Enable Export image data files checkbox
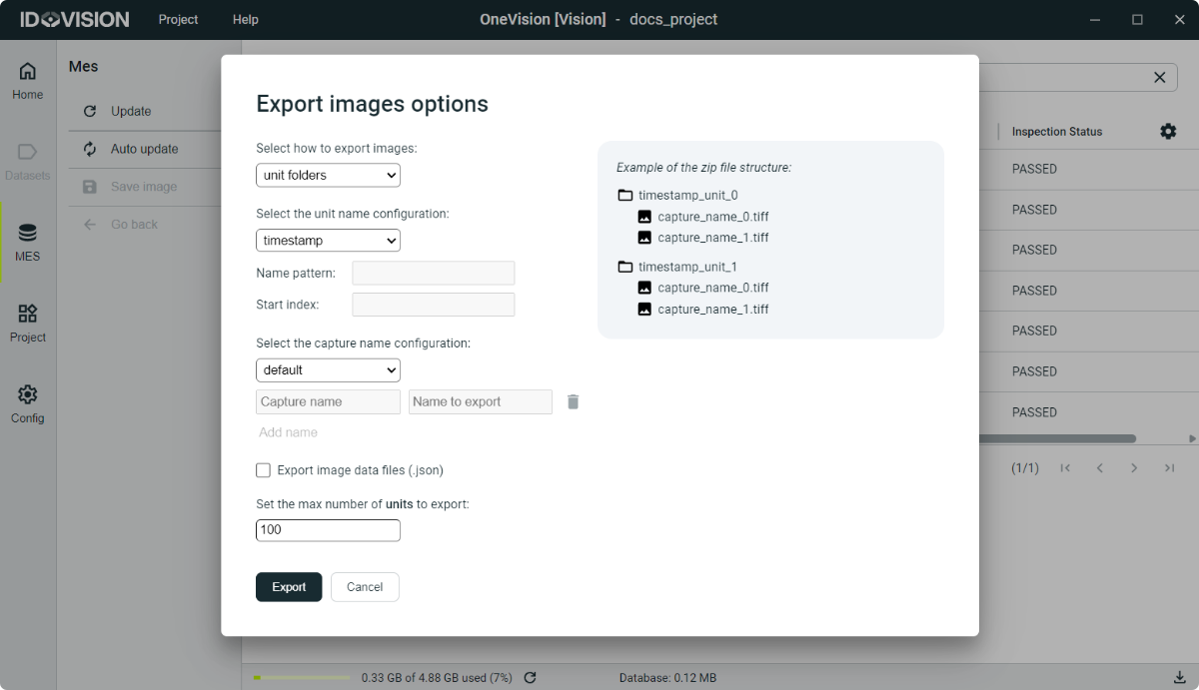 tap(264, 470)
